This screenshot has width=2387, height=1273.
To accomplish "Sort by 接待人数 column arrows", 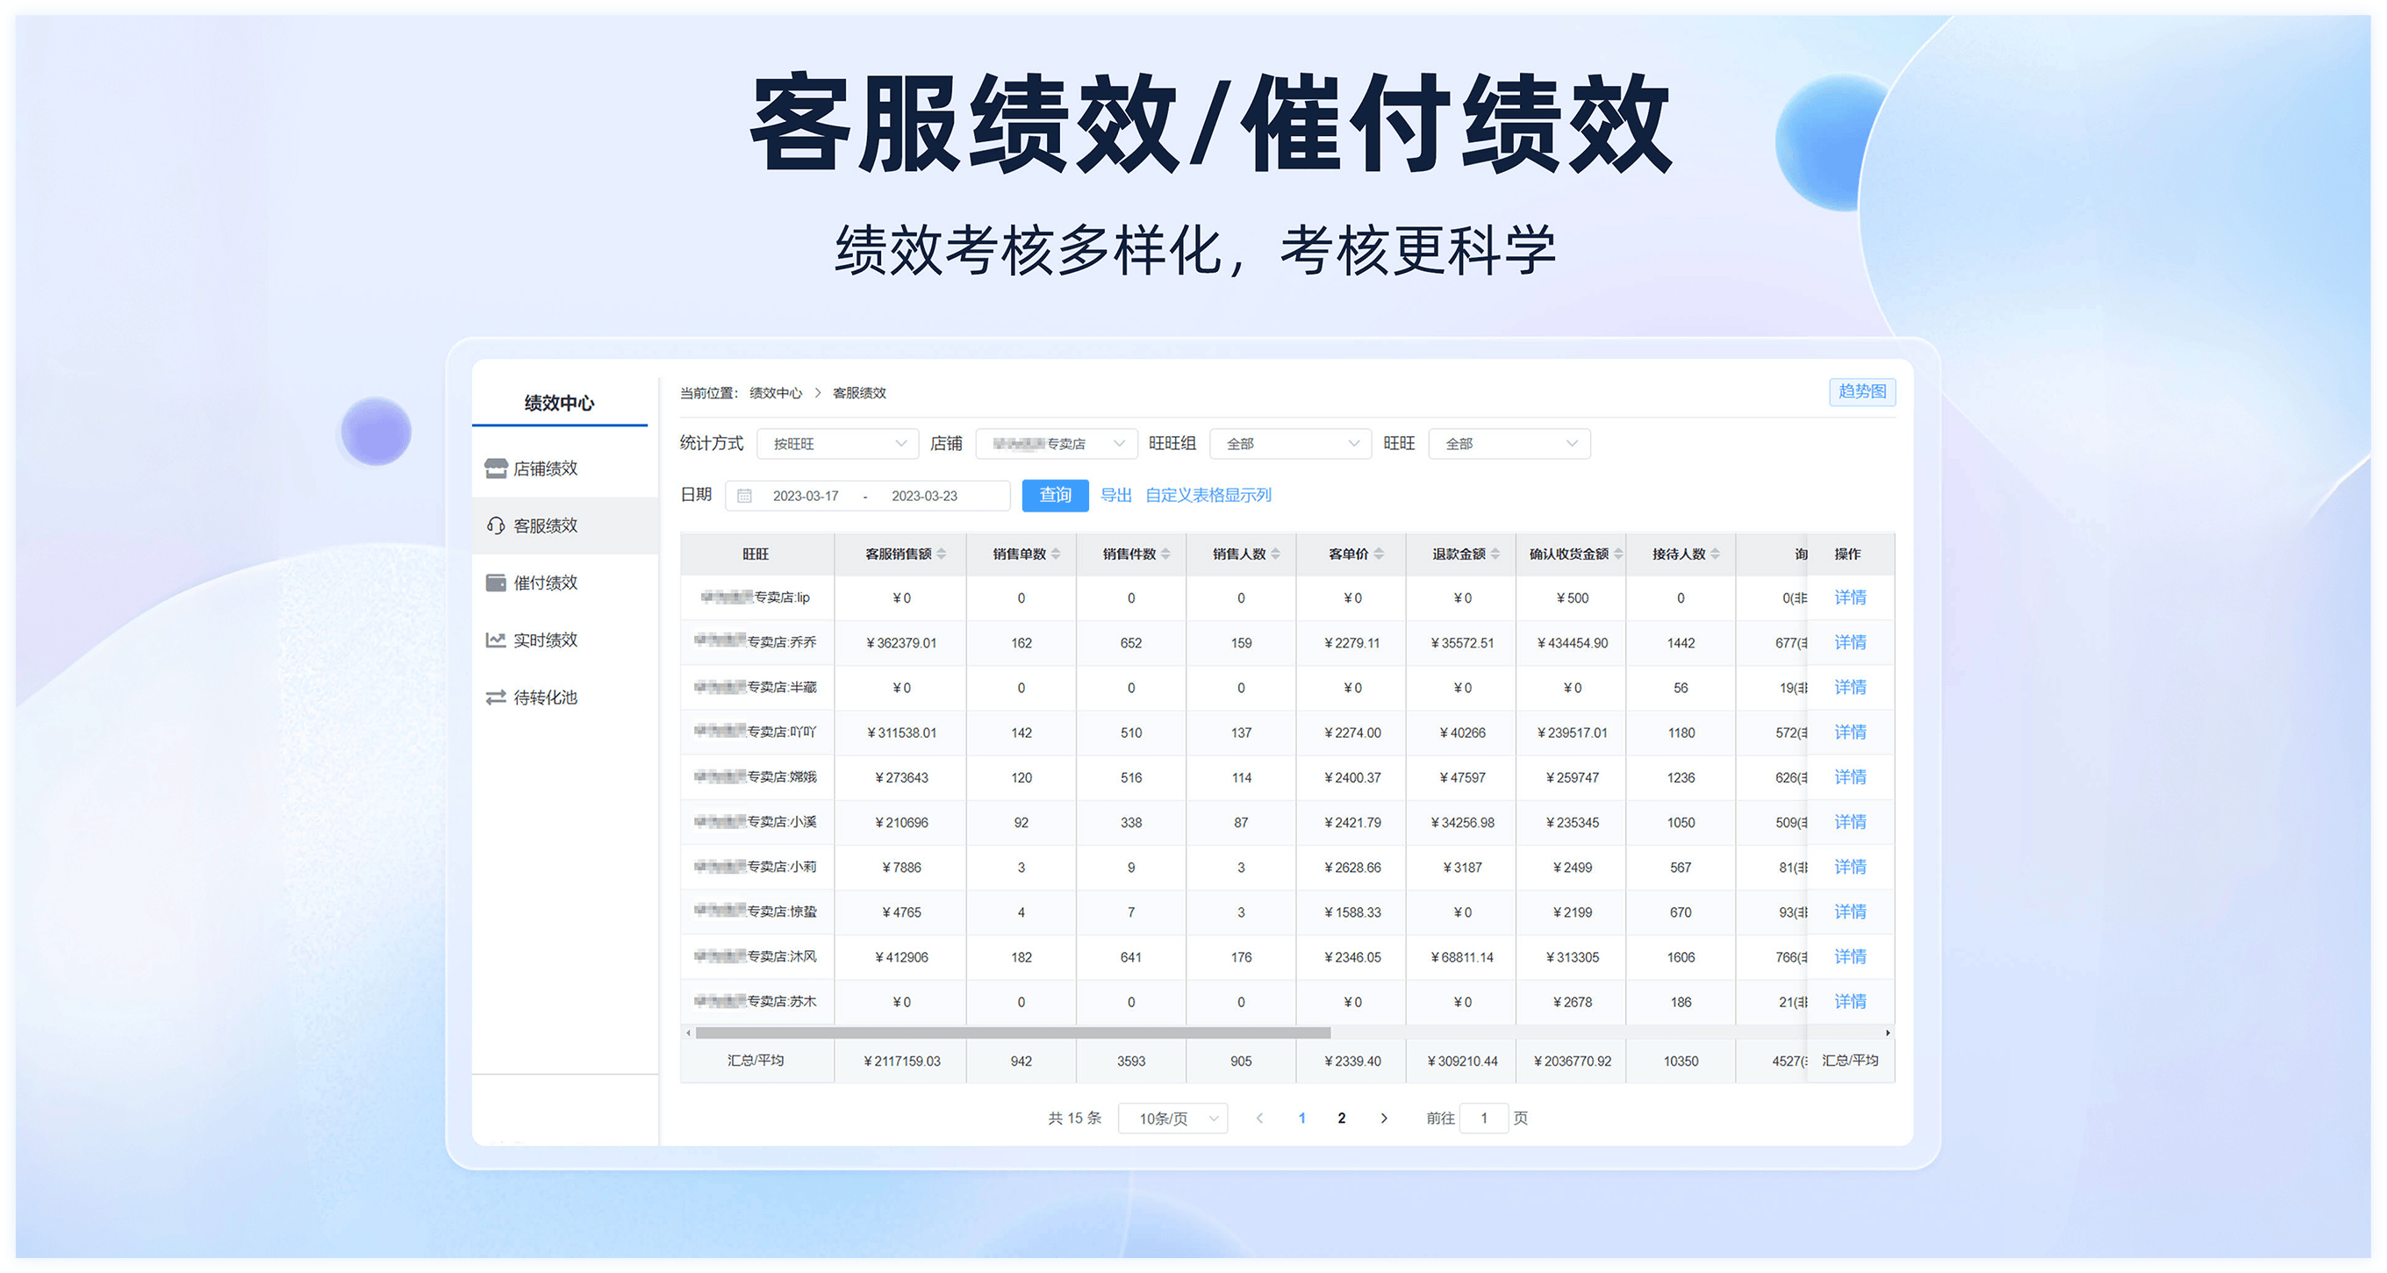I will coord(1715,554).
